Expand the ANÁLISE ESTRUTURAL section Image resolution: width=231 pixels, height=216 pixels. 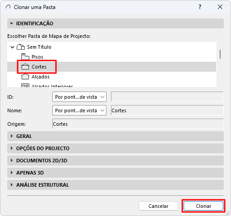click(115, 185)
